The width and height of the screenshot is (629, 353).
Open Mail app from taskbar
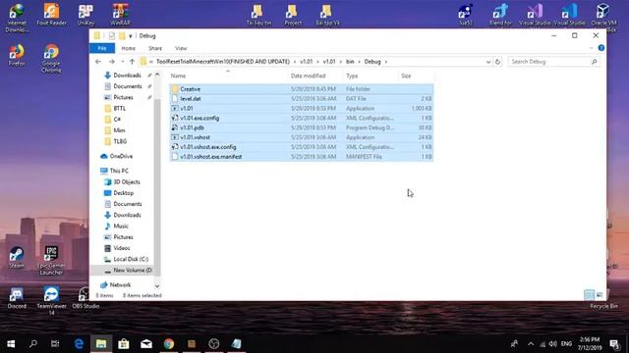point(146,344)
